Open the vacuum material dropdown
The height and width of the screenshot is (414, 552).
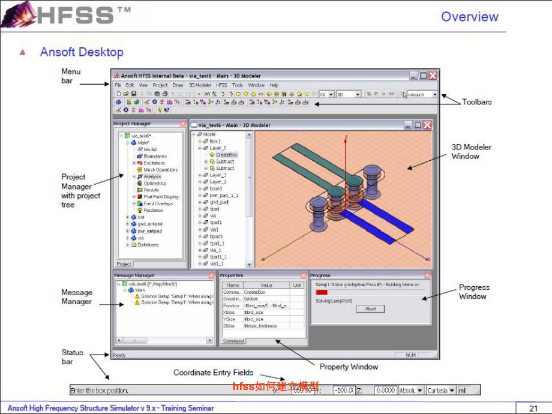click(435, 94)
